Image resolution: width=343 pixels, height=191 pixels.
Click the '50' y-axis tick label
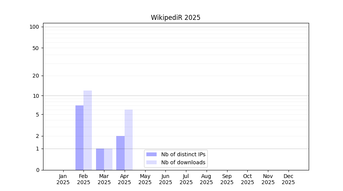point(35,48)
